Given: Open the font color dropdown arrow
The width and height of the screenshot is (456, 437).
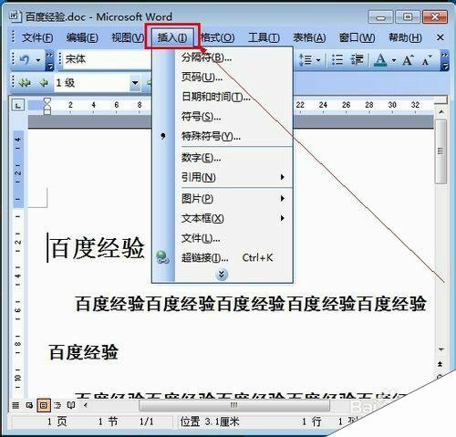Looking at the screenshot, I should coord(394,60).
